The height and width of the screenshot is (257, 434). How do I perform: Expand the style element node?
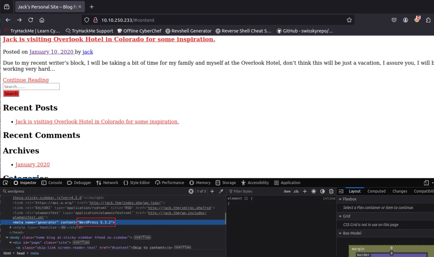11,227
